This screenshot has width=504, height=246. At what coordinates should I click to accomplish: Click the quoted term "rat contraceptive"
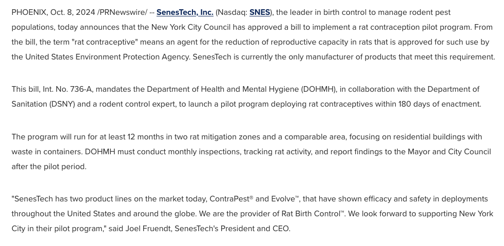(106, 42)
